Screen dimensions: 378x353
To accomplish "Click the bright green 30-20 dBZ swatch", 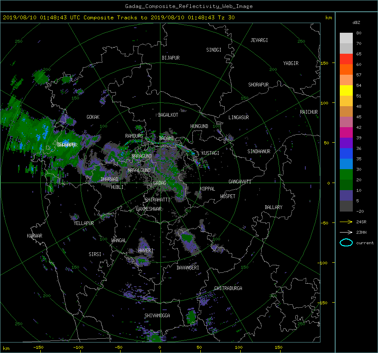I will coord(346,174).
